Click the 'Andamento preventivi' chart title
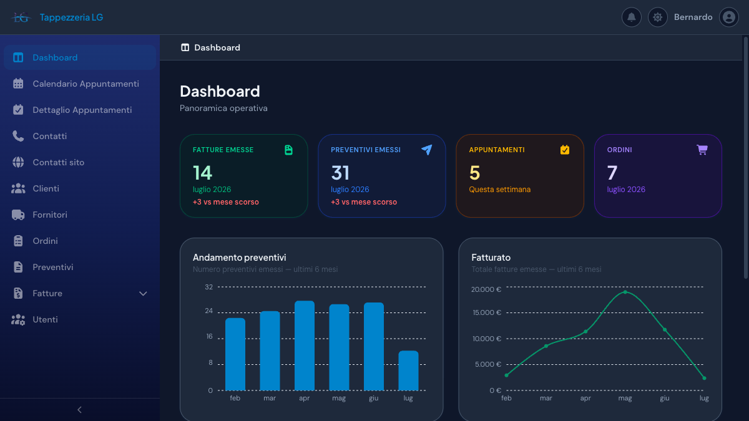 coord(240,258)
